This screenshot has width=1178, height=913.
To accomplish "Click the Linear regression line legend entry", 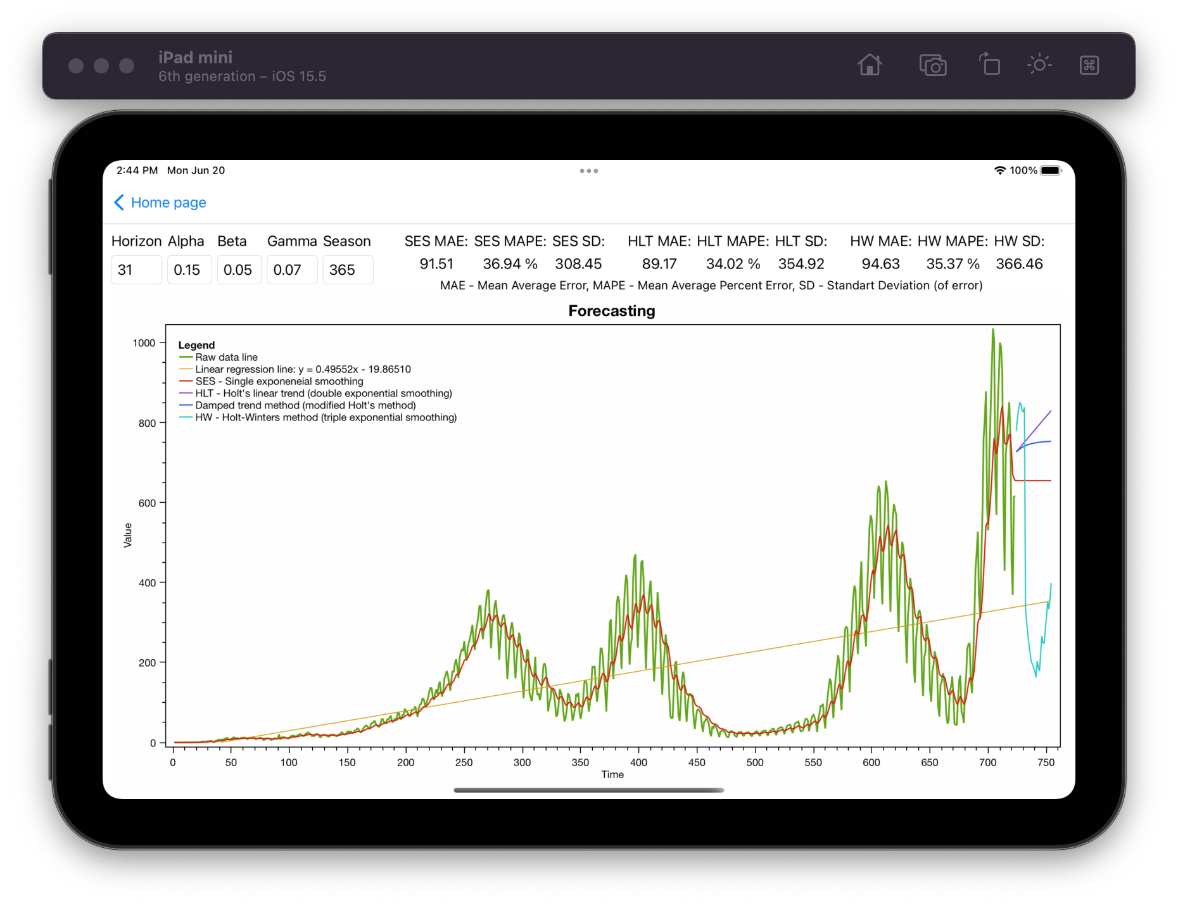I will point(295,369).
